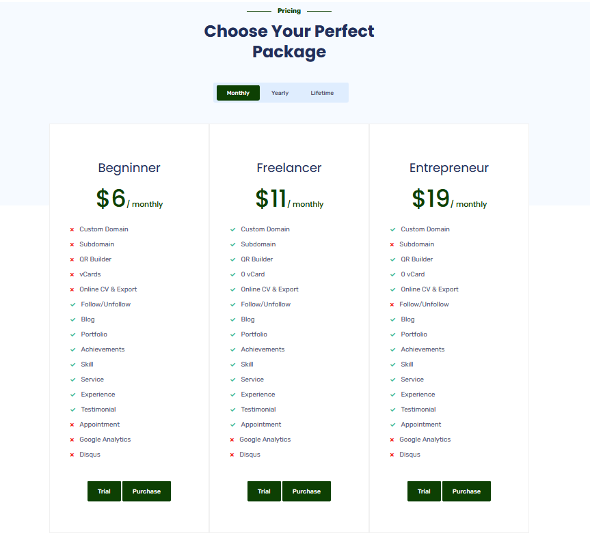Start the Beginner plan Trial
Viewport: 590px width, 559px height.
104,491
